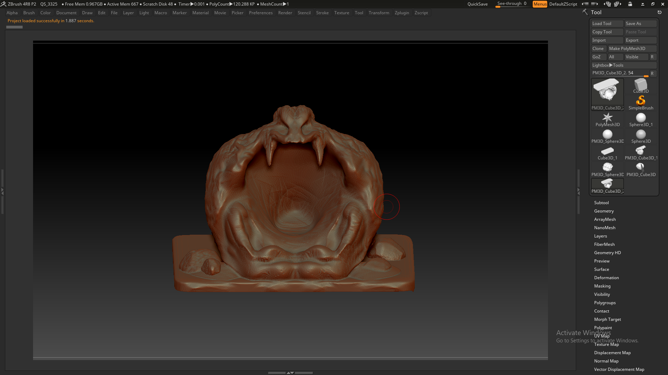Open the Zplugin menu

[402, 13]
